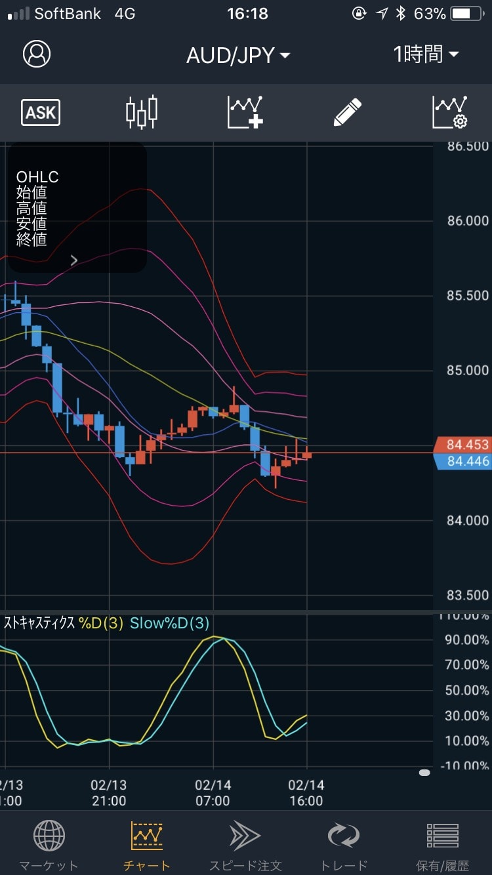
Task: Tap the 84.000 price axis label
Action: (468, 521)
